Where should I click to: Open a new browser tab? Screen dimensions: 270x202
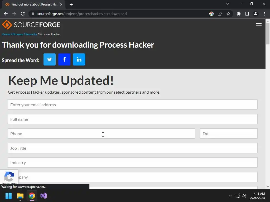pyautogui.click(x=71, y=4)
